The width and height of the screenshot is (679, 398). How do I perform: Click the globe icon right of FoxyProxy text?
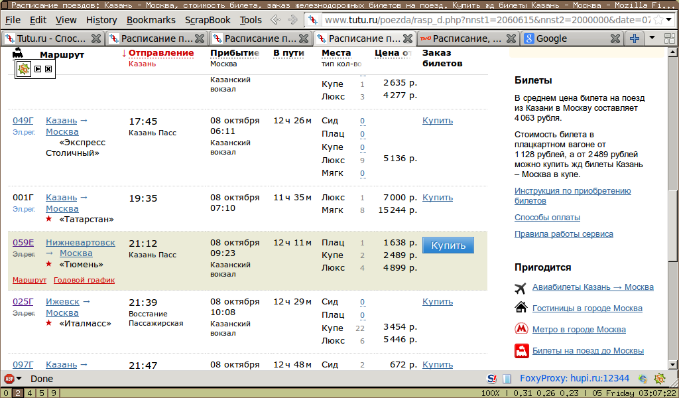coord(643,379)
